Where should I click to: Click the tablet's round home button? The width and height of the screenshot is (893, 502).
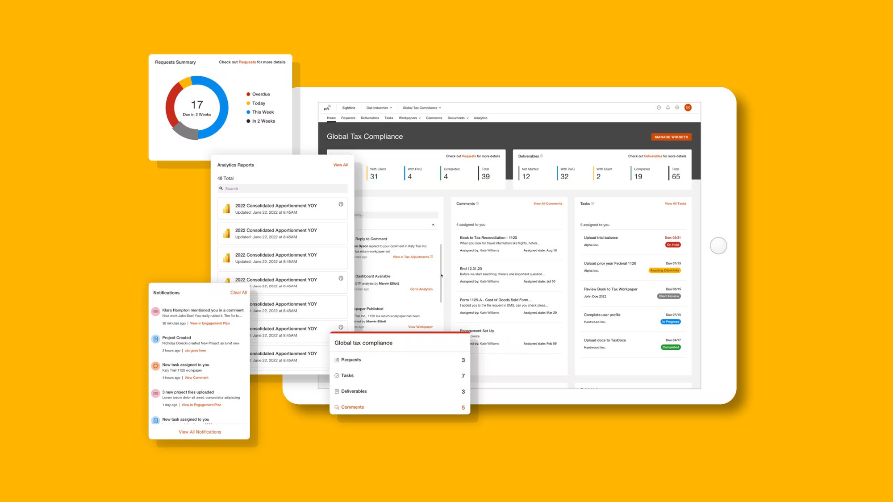click(718, 245)
